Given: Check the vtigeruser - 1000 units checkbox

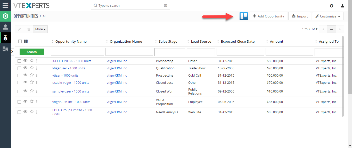Looking at the screenshot, I should tap(19, 68).
